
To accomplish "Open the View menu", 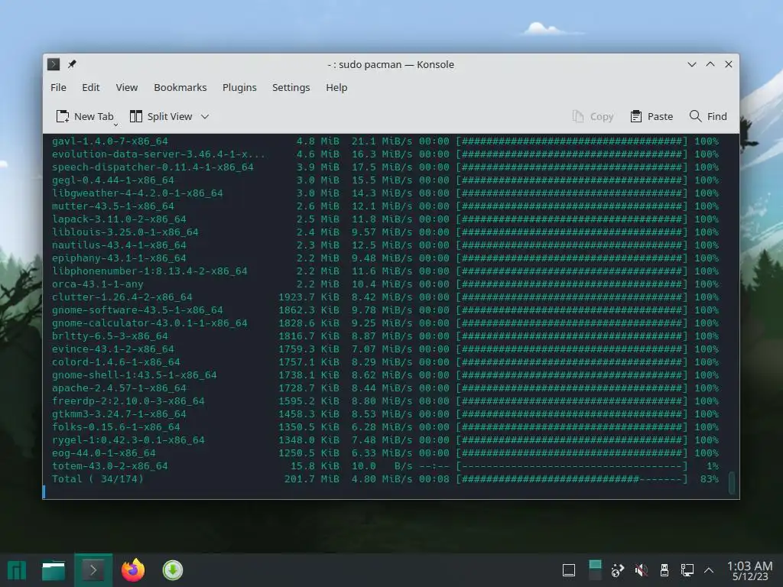I will pyautogui.click(x=127, y=87).
